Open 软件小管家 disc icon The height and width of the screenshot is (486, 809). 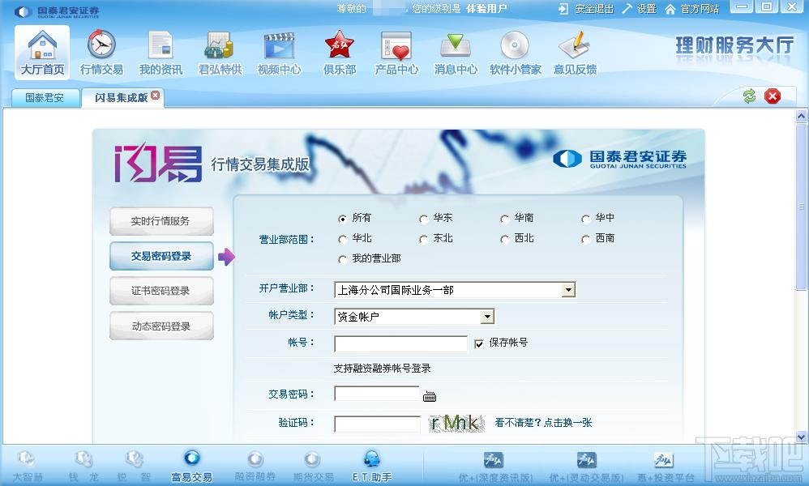tap(515, 52)
